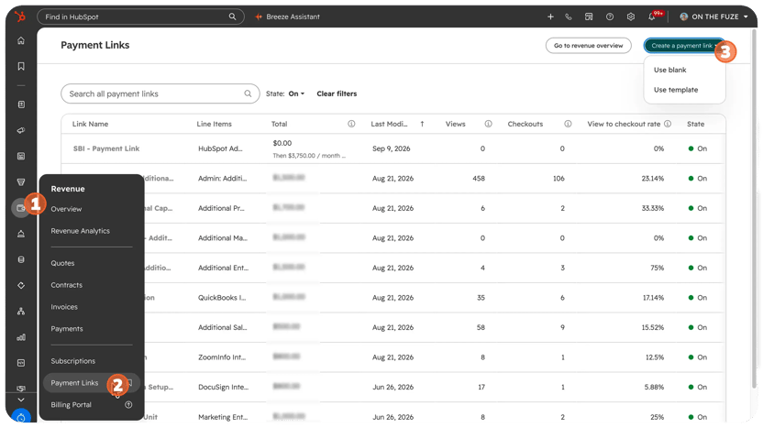Expand the ON THE FUZE account menu

(713, 16)
